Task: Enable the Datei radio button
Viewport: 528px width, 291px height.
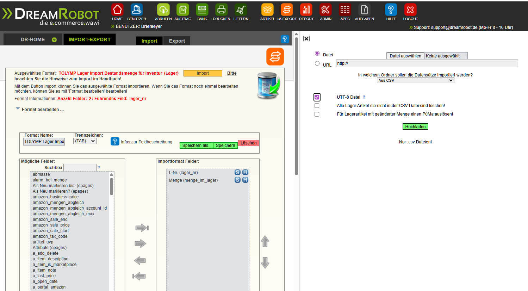Action: (317, 54)
